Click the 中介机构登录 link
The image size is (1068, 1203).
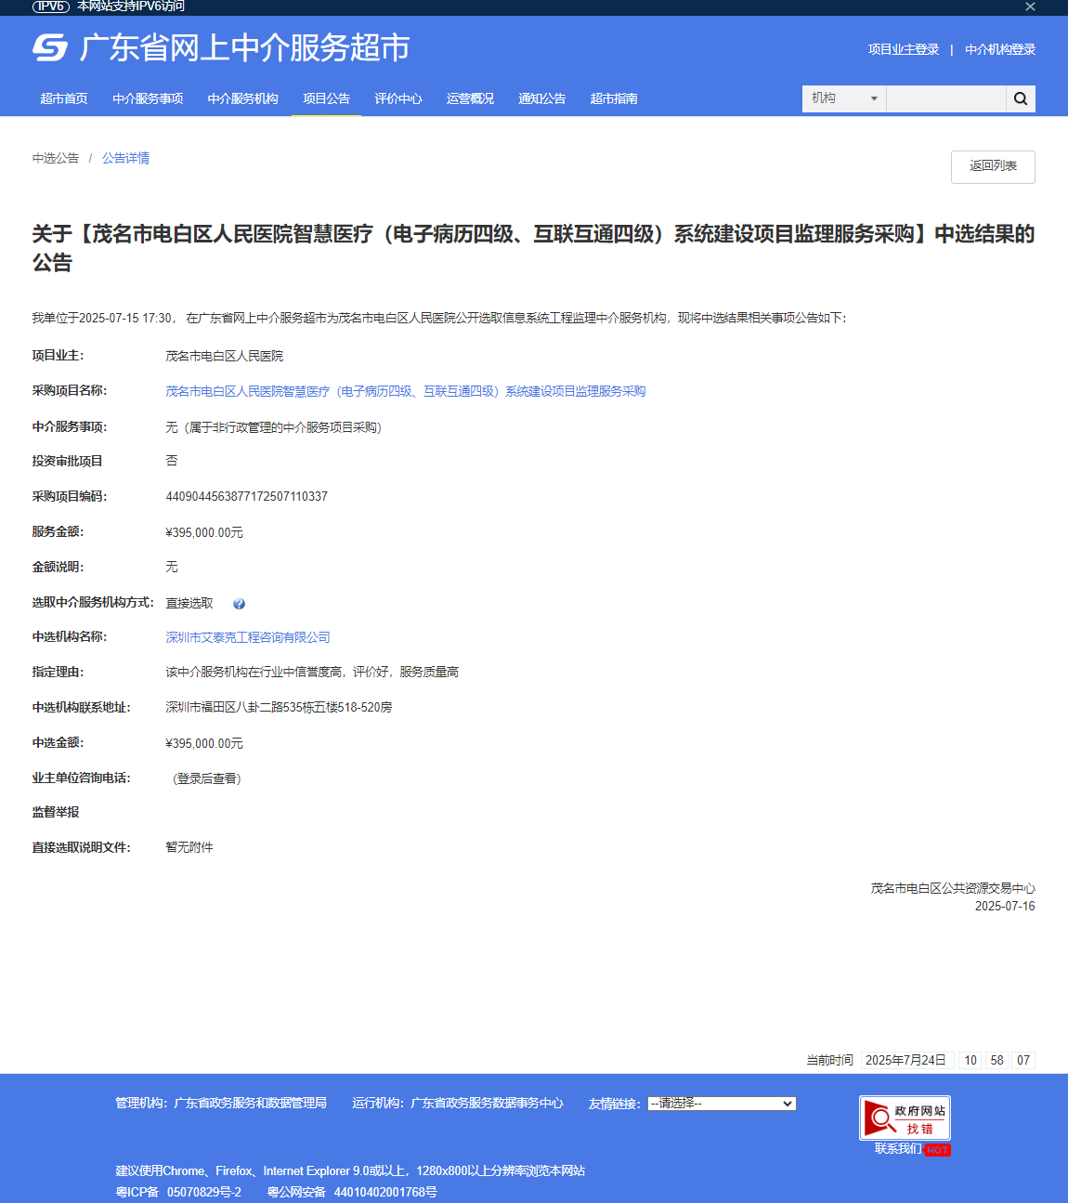pos(1000,50)
